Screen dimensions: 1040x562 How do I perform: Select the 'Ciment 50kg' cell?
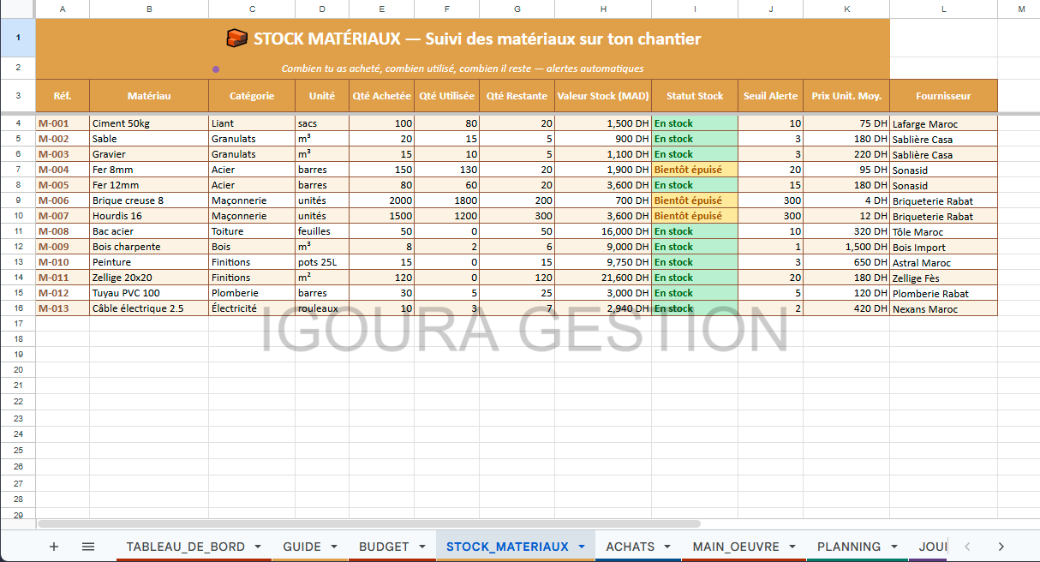point(149,123)
